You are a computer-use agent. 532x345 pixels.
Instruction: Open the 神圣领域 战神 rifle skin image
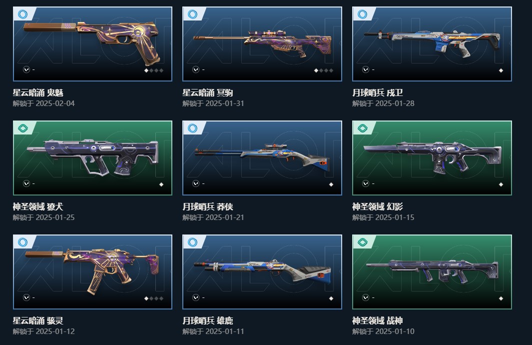tap(432, 272)
